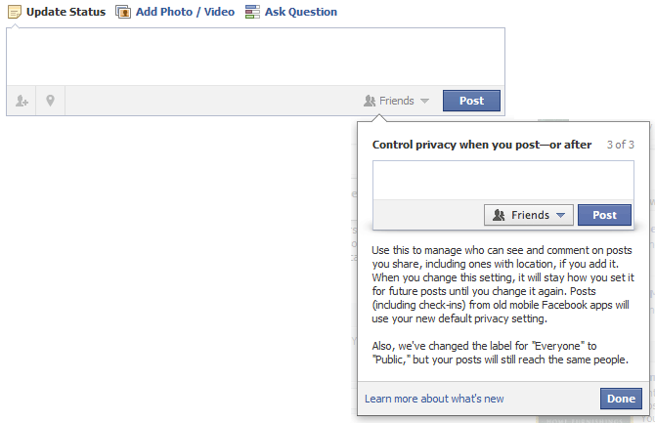Click the Add Photo / Video icon
This screenshot has height=423, width=655.
pyautogui.click(x=123, y=12)
